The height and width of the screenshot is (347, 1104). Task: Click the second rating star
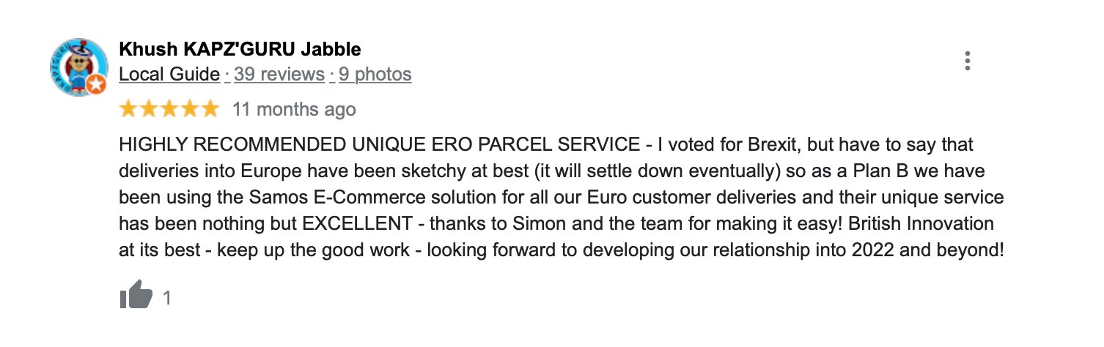pos(149,110)
